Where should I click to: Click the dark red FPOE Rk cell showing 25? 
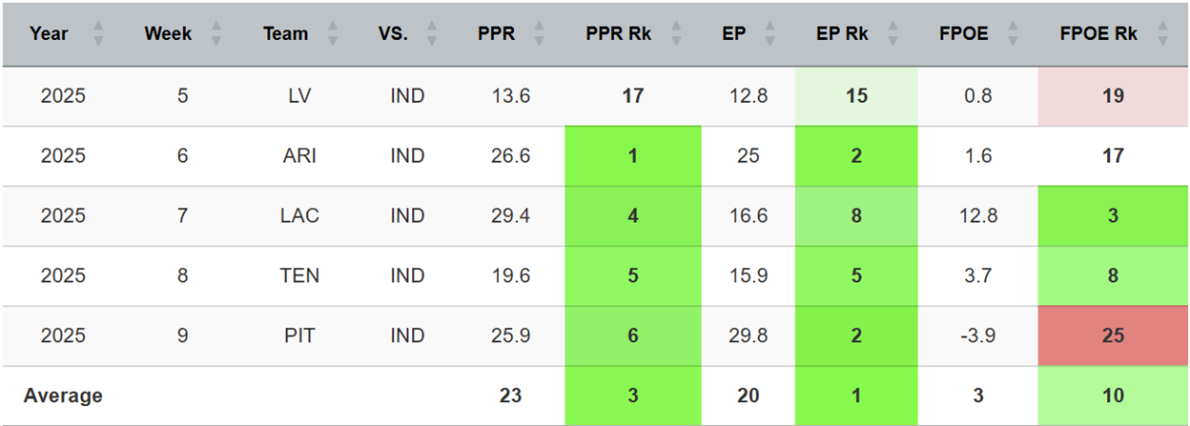[1112, 335]
